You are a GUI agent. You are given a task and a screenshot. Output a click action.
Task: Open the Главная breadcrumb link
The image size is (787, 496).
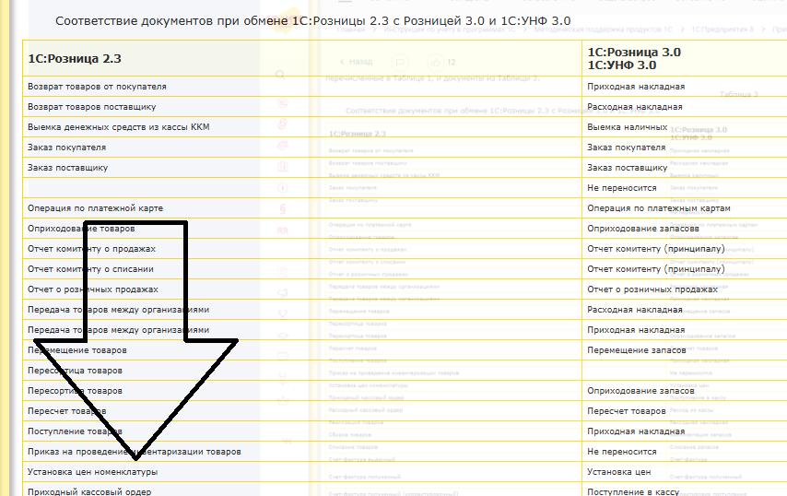coord(350,30)
